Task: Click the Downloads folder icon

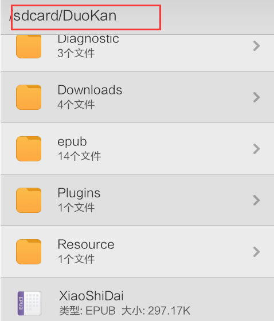Action: point(29,97)
